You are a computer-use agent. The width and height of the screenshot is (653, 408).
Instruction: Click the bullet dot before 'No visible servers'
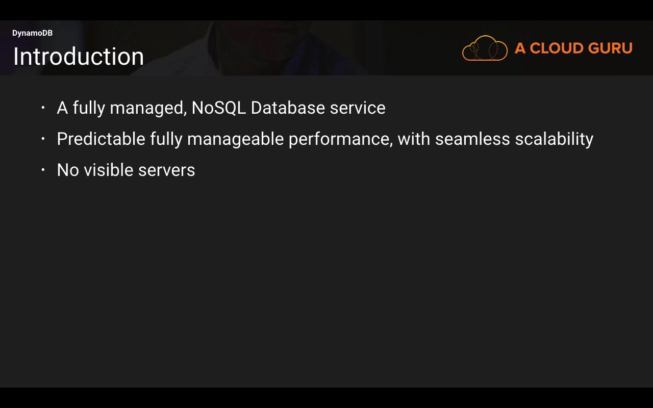tap(43, 170)
